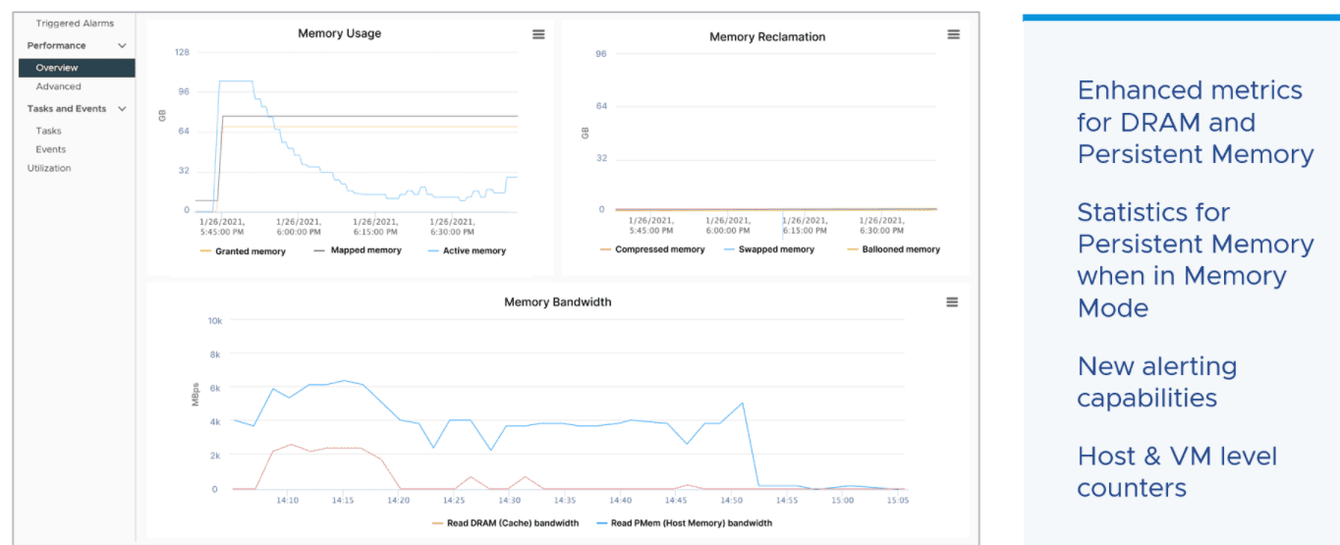
Task: Open Events in the sidebar
Action: coord(50,149)
